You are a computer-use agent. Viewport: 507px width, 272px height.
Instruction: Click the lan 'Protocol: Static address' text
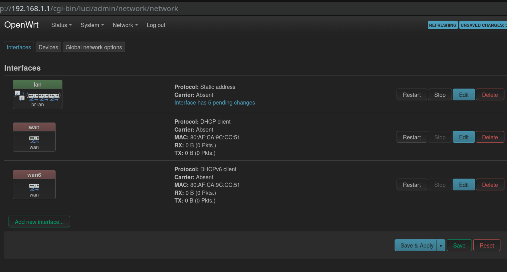coord(205,87)
